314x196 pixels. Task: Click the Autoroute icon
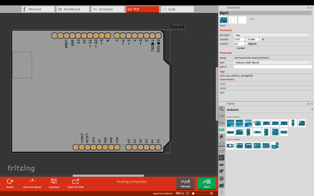click(x=54, y=182)
